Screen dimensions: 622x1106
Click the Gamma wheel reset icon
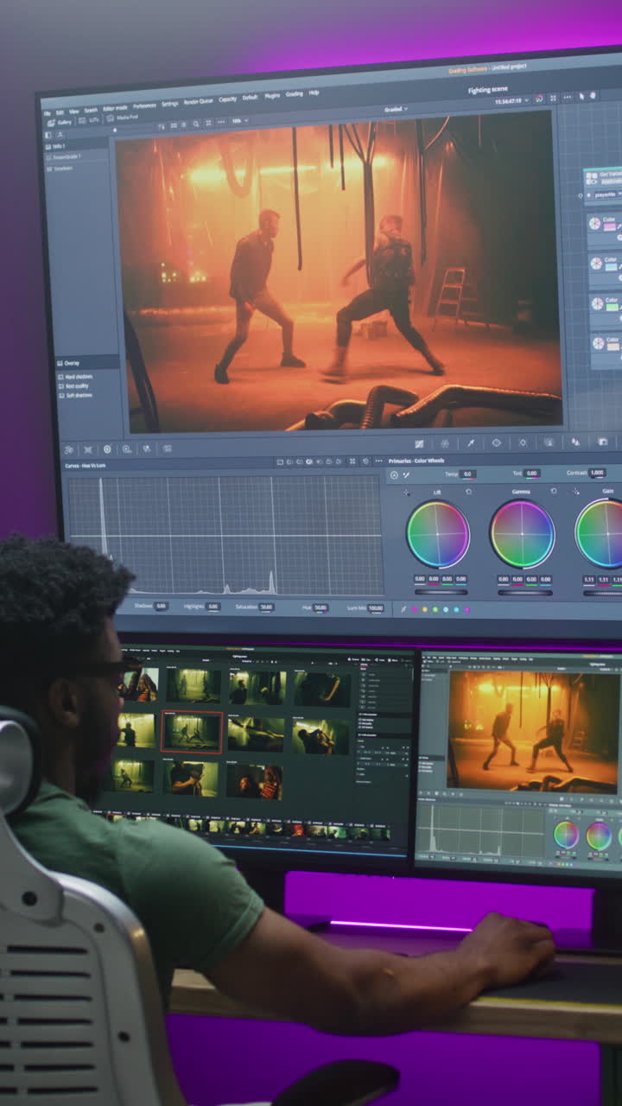pos(554,491)
